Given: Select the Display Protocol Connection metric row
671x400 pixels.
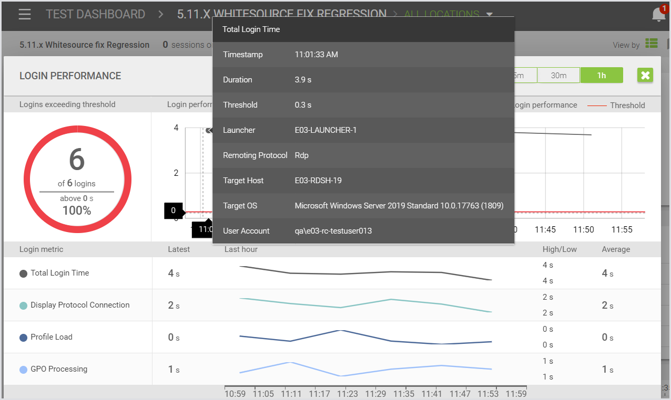Looking at the screenshot, I should [80, 305].
